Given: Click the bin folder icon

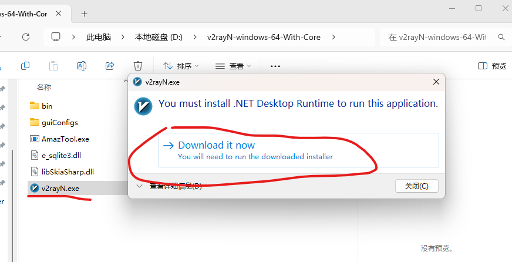Looking at the screenshot, I should point(34,106).
